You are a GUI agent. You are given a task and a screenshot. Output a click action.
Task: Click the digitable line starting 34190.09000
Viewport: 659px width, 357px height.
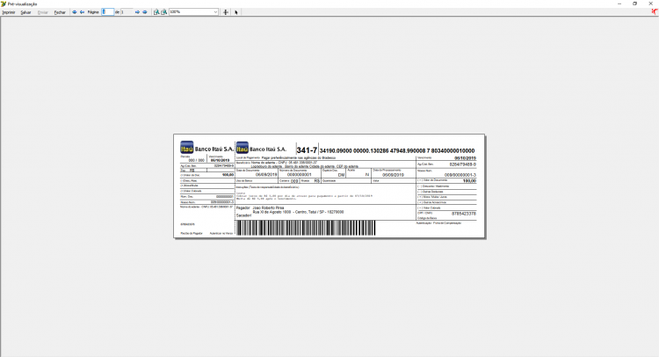click(x=397, y=150)
